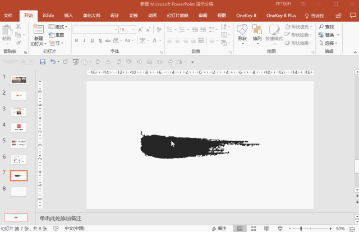Viewport: 359px width, 232px height.
Task: Click the Reset (重置) button
Action: point(56,35)
